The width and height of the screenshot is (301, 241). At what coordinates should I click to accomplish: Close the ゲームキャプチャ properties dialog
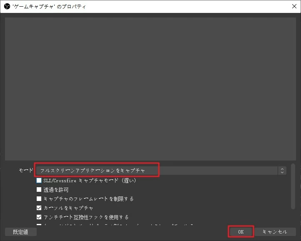pos(294,6)
